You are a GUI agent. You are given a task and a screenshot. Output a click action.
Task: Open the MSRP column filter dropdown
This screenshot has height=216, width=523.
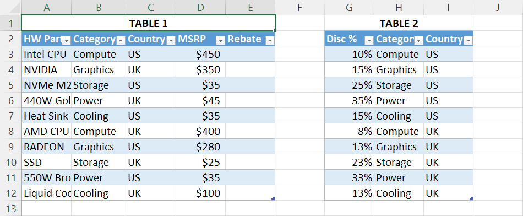pos(220,41)
